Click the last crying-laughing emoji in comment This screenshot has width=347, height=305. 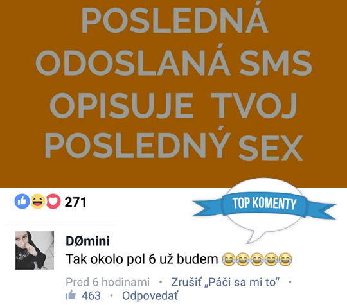pos(285,259)
